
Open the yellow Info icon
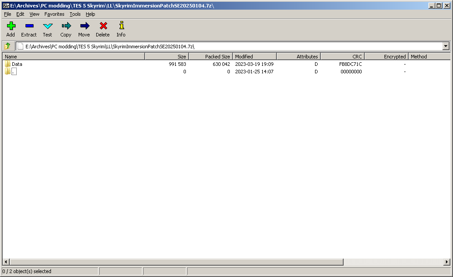coord(122,25)
